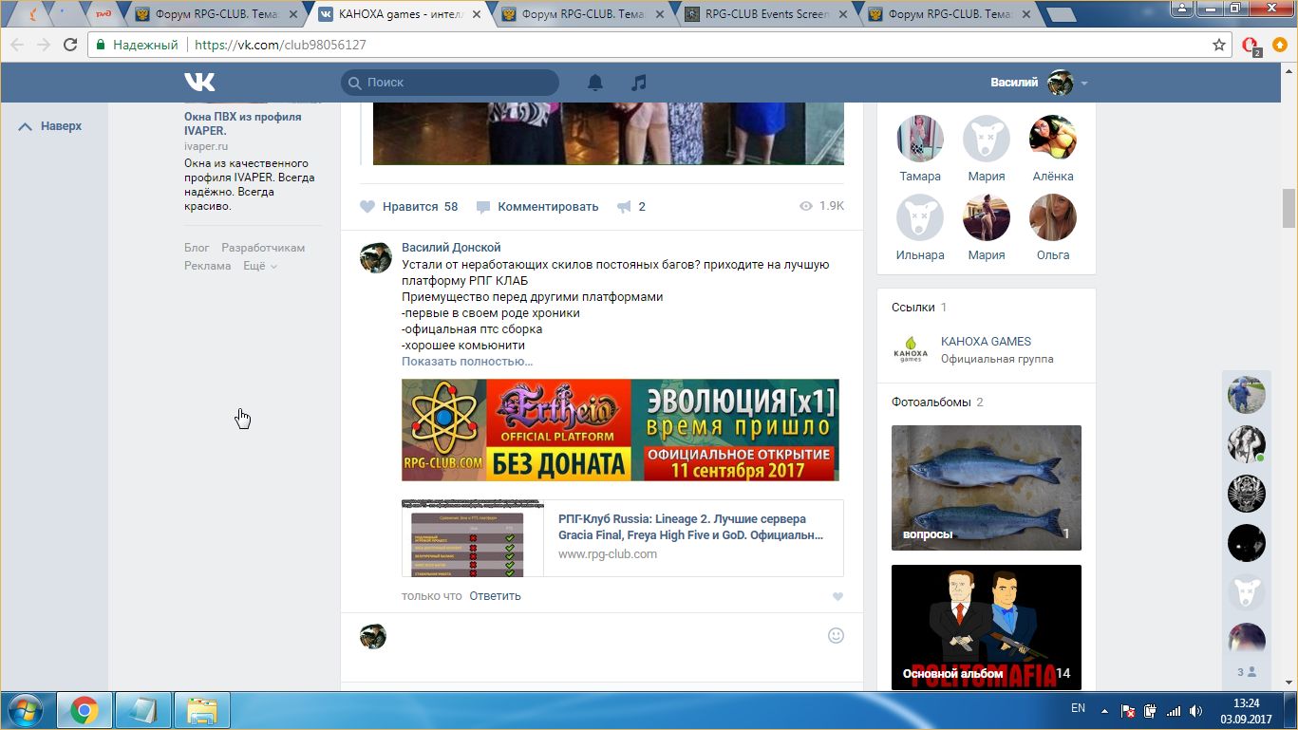Open the KAHOXA GAMES official group link
Screen dimensions: 1298x730
click(x=986, y=342)
